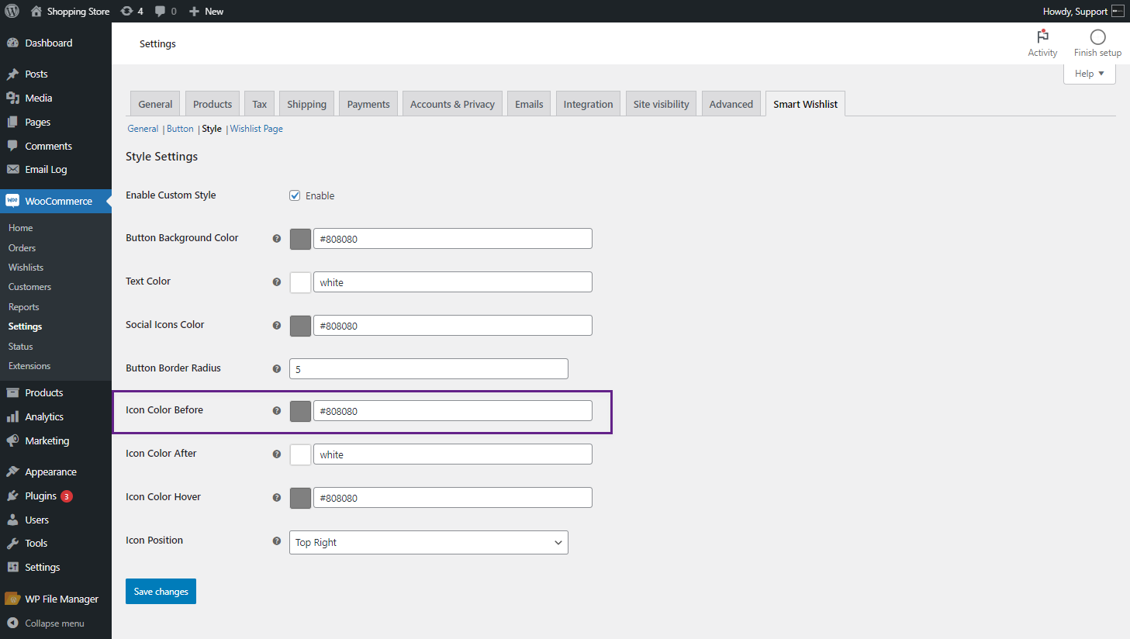1130x639 pixels.
Task: Click the Appearance paintbrush icon
Action: (12, 471)
